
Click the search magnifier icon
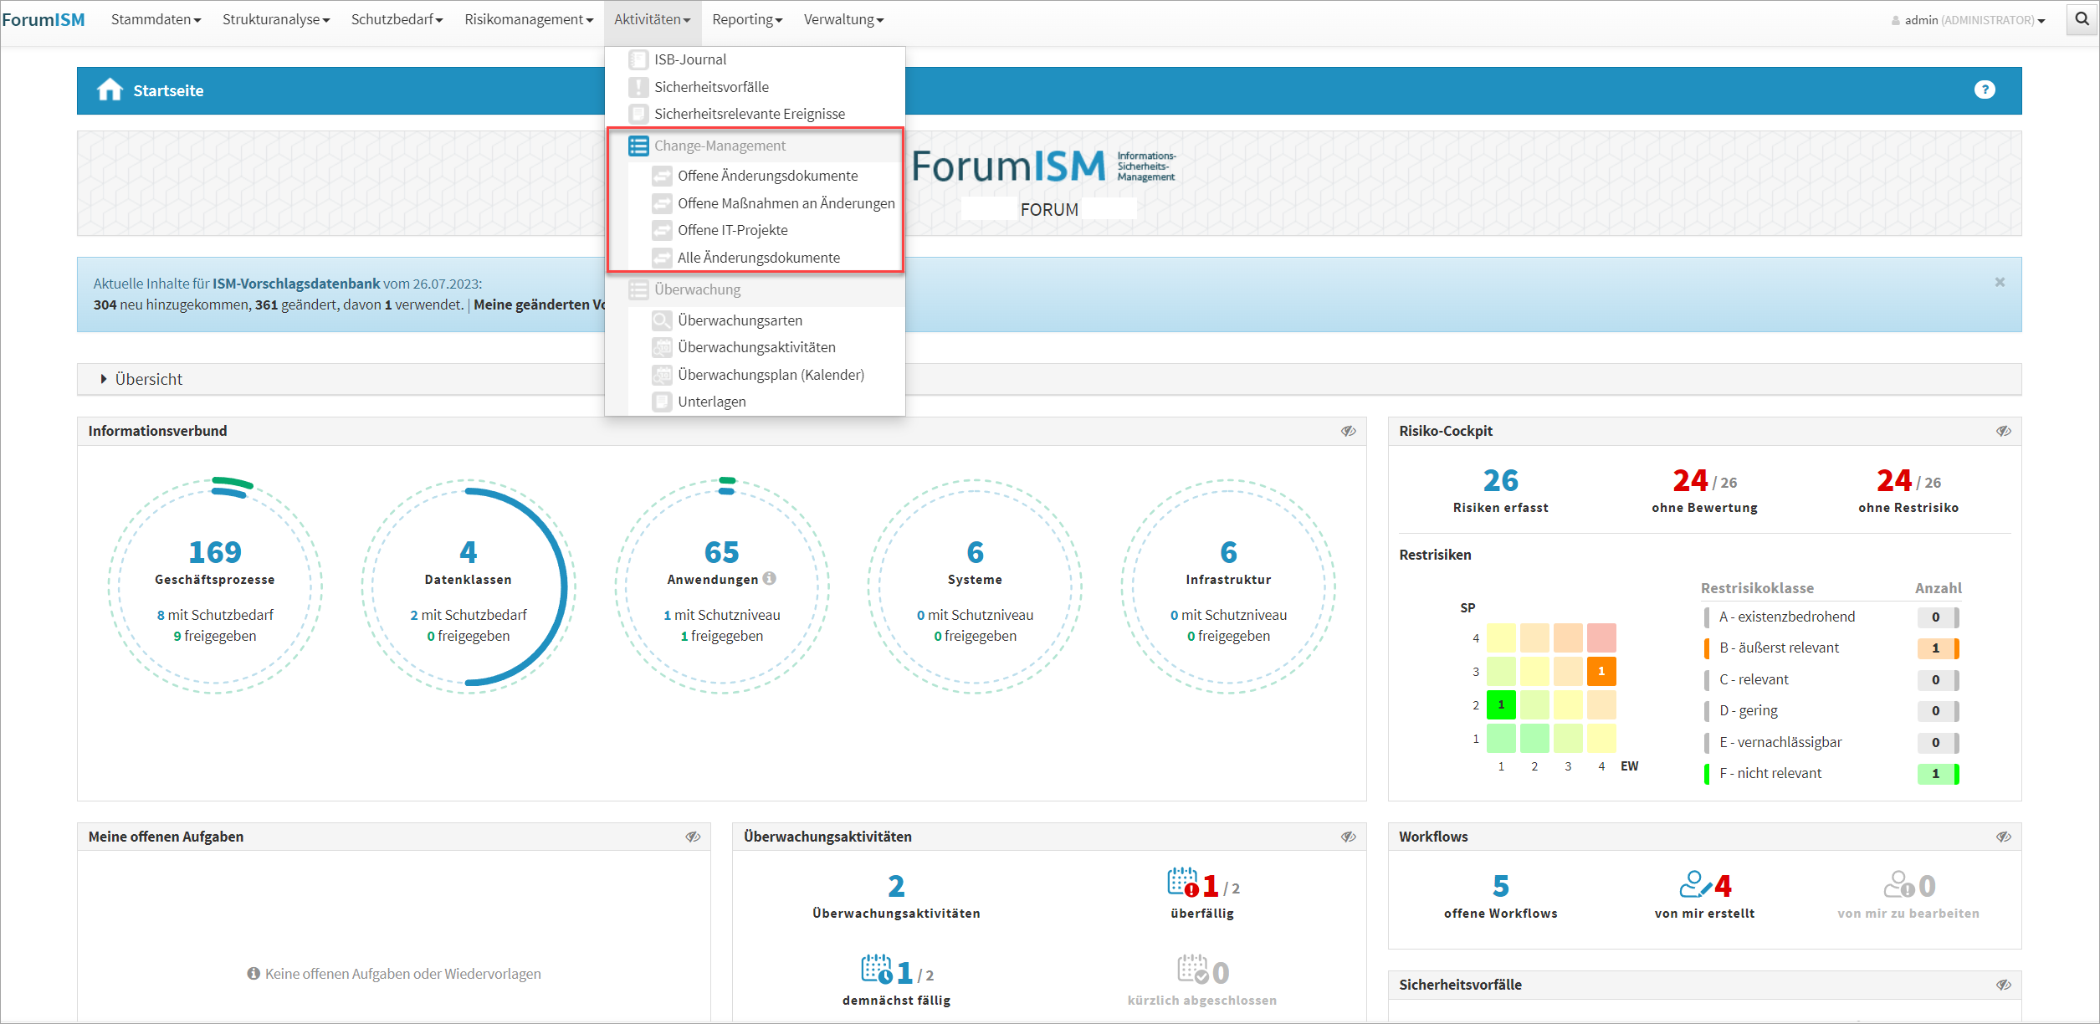pyautogui.click(x=2082, y=18)
